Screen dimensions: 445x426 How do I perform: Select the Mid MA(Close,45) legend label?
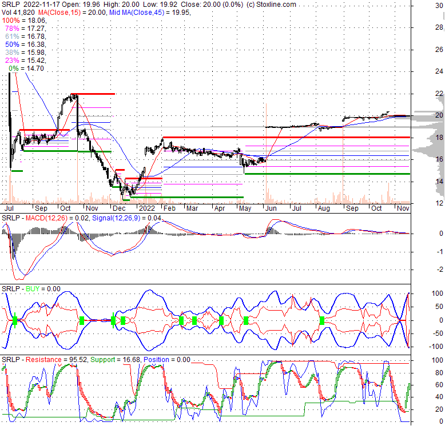coord(137,13)
